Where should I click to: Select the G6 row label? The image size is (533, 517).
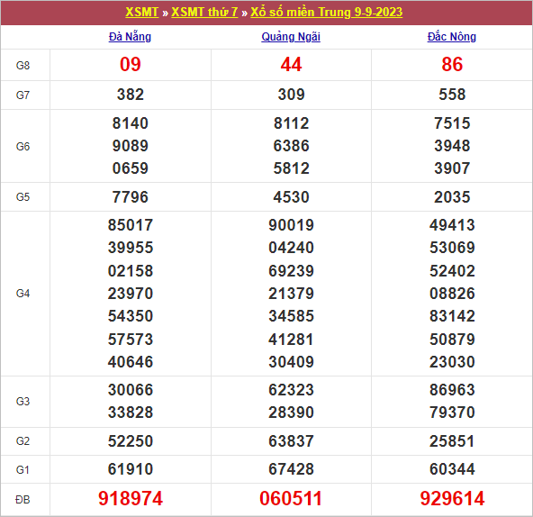pyautogui.click(x=23, y=146)
